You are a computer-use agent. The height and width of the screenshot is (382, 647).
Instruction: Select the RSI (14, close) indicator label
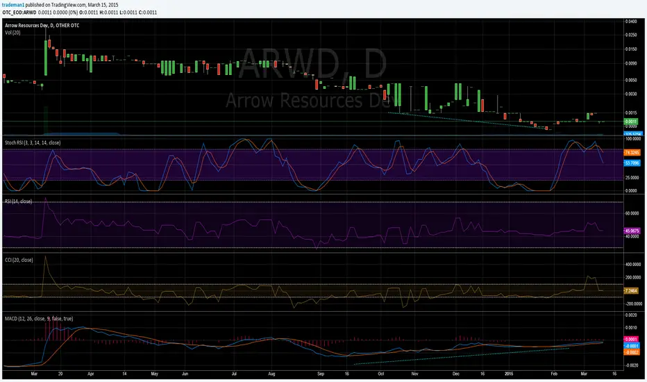[x=18, y=201]
